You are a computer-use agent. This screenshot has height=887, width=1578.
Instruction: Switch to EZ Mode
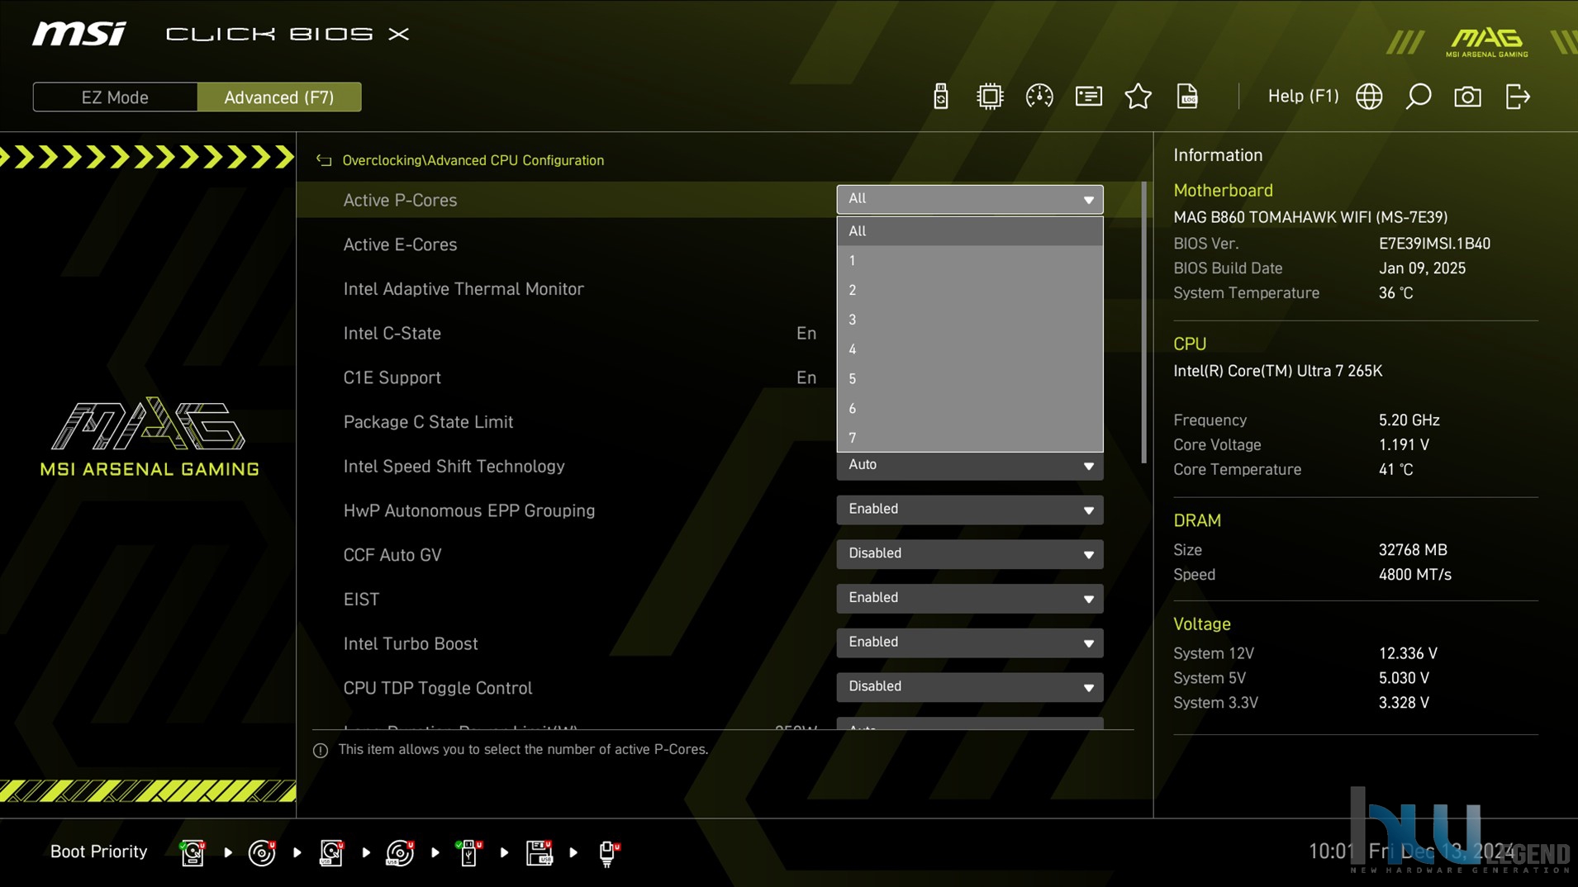coord(115,97)
